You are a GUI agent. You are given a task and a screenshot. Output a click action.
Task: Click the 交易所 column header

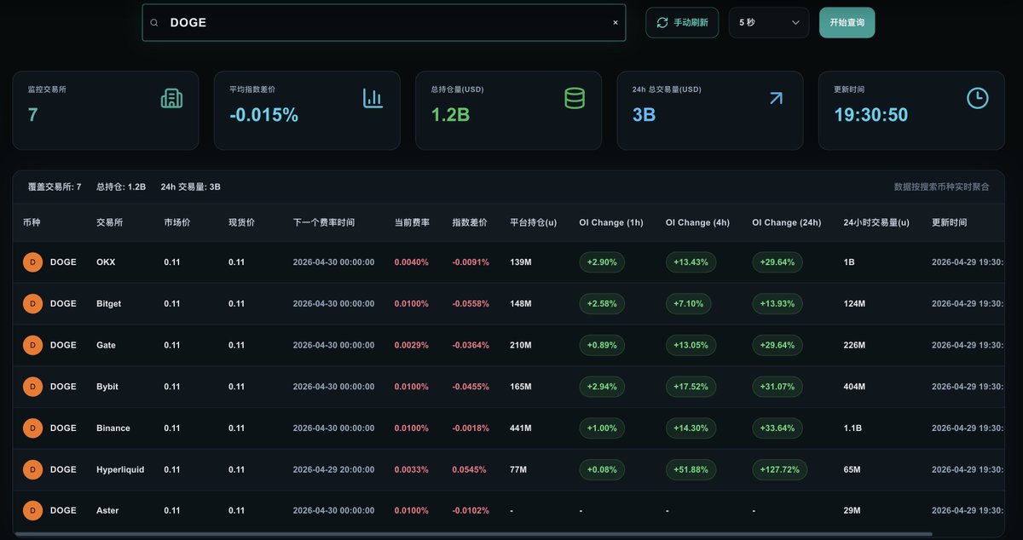[x=110, y=222]
